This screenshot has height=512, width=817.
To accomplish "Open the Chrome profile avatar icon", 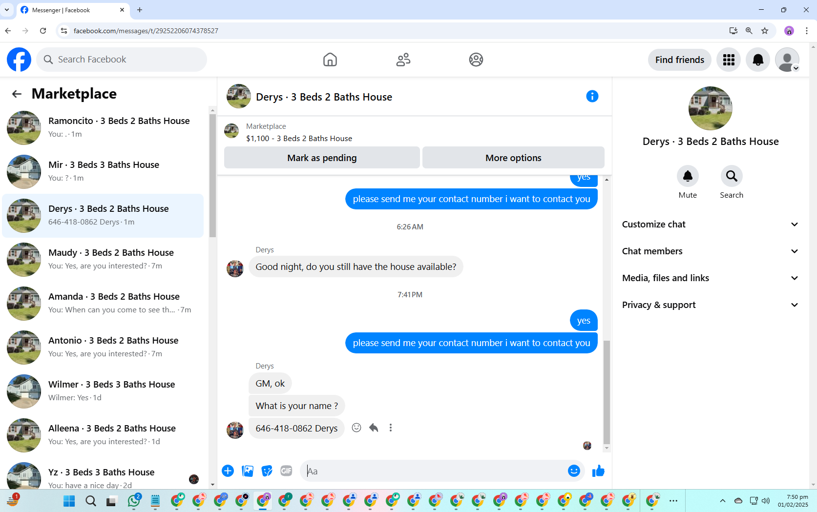I will pos(789,31).
